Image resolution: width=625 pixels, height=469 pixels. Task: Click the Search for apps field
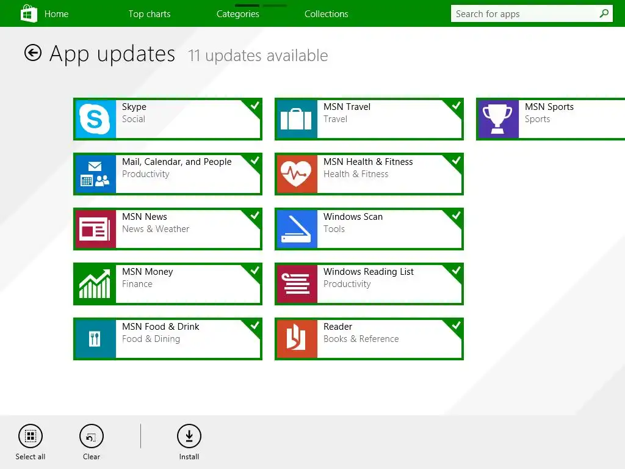[x=532, y=13]
